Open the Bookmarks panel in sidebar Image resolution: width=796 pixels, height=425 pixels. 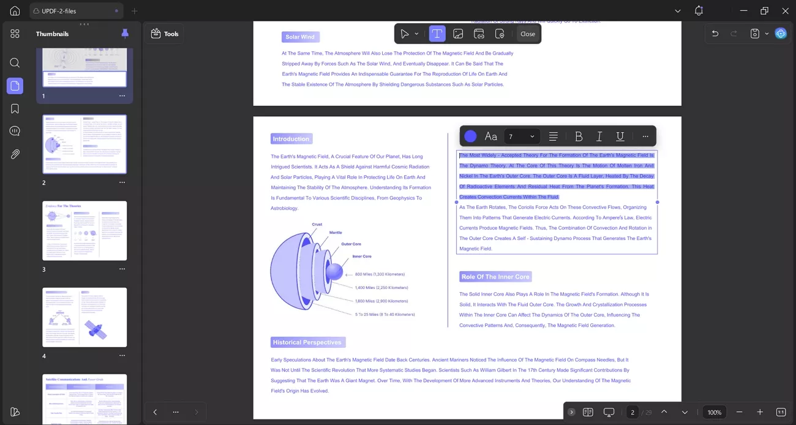[x=15, y=108]
